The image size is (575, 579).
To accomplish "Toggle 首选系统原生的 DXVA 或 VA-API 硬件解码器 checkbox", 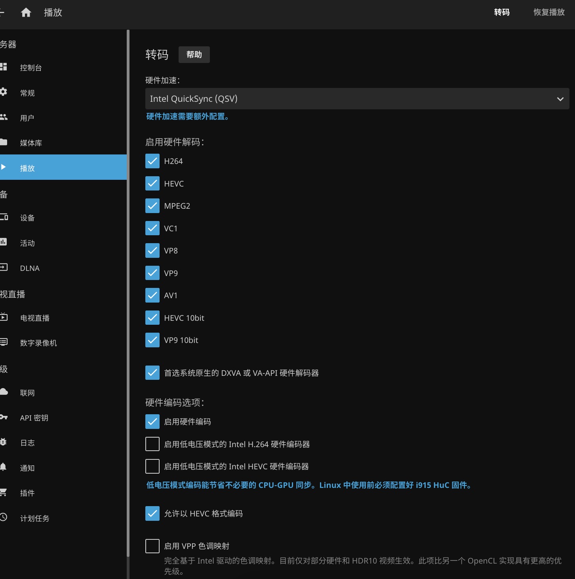I will tap(152, 373).
